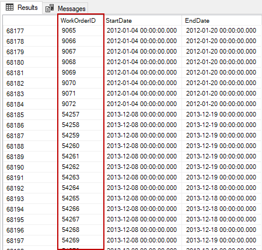Select row number 68187
Screen dimensions: 262x250
pyautogui.click(x=30, y=136)
